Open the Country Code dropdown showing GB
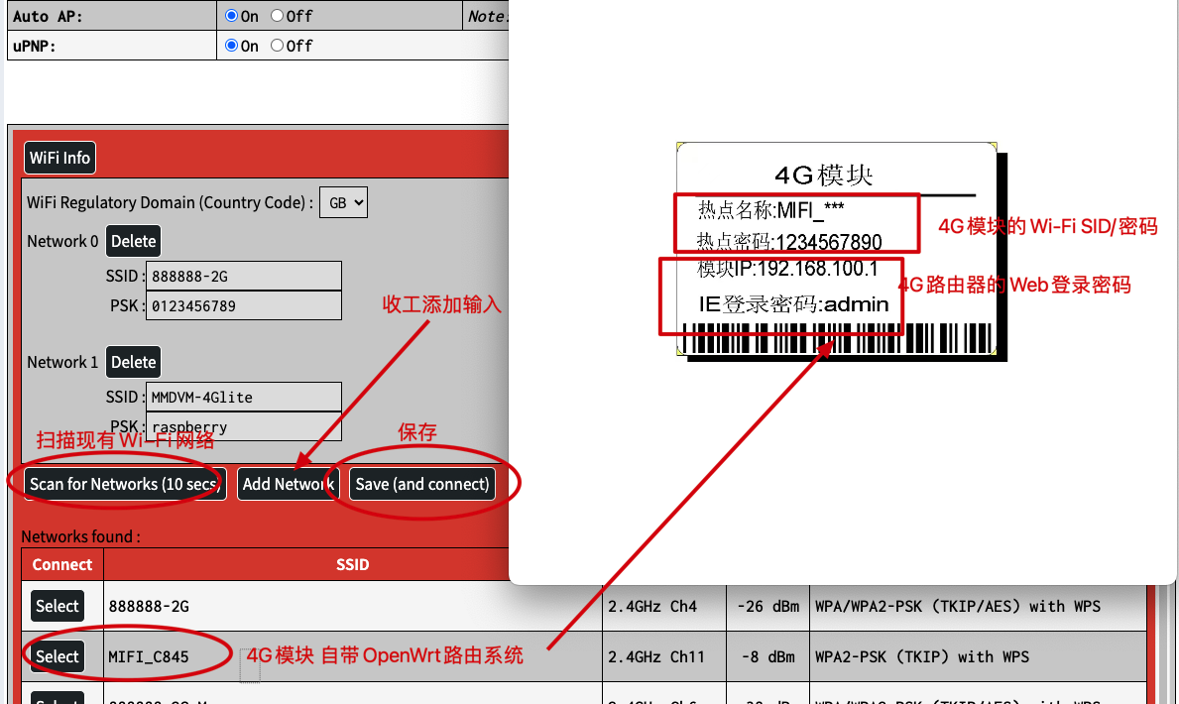 tap(344, 202)
